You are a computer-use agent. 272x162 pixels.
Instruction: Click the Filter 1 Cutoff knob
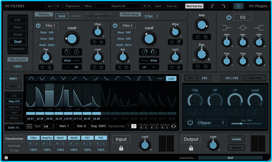[72, 39]
